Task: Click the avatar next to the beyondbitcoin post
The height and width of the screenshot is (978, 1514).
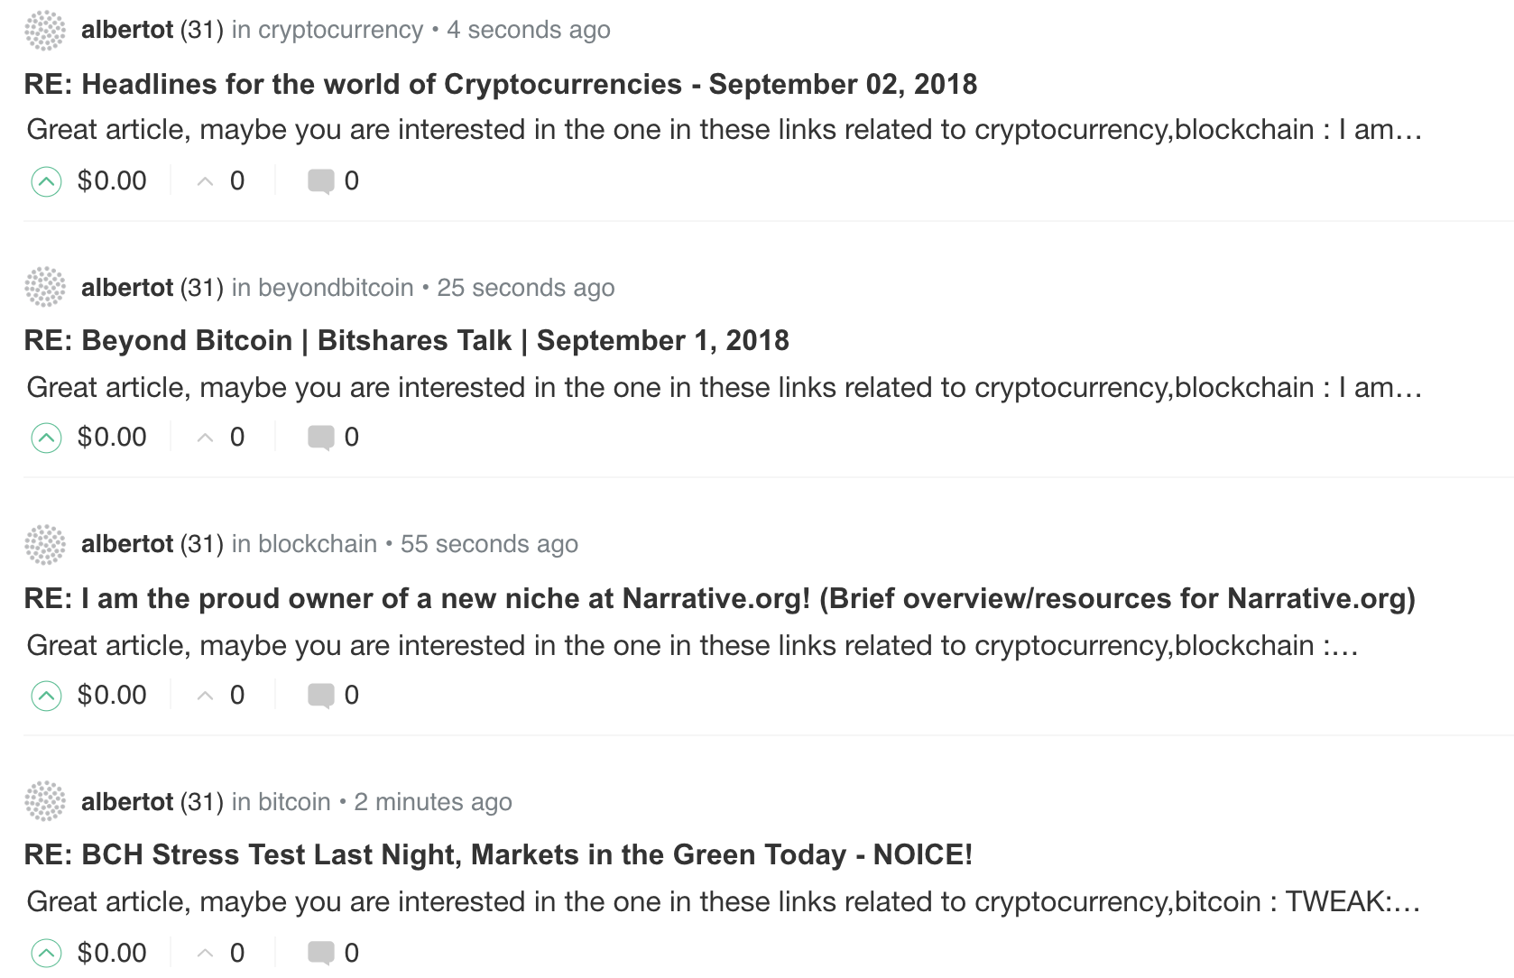Action: tap(44, 287)
